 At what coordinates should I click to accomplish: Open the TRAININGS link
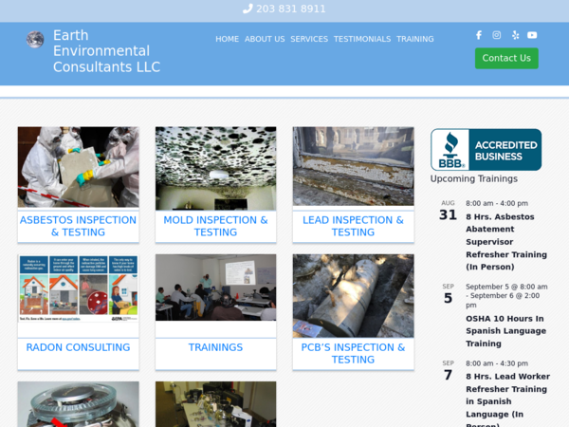click(x=216, y=347)
